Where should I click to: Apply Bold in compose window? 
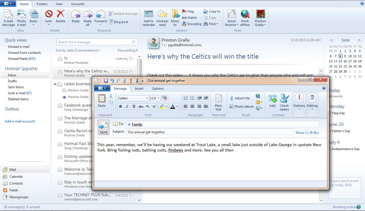(120, 106)
